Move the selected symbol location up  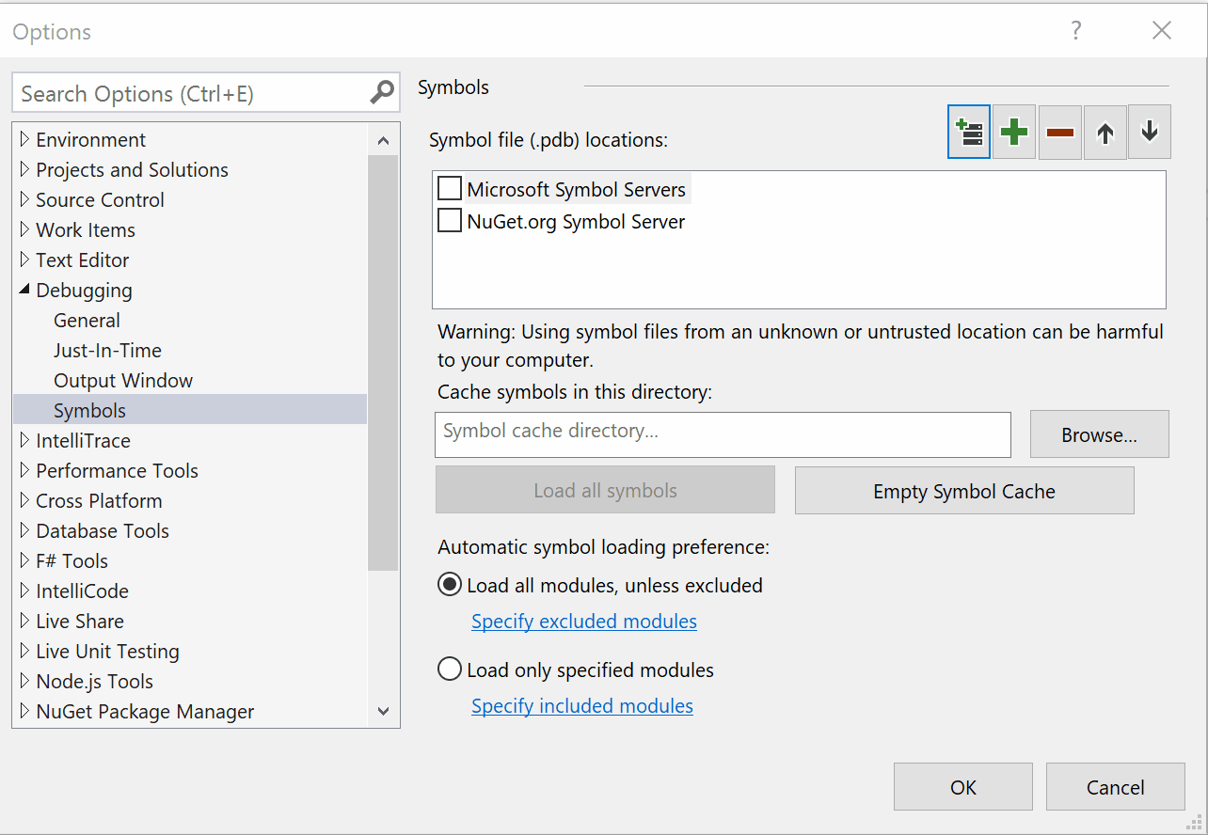tap(1104, 132)
